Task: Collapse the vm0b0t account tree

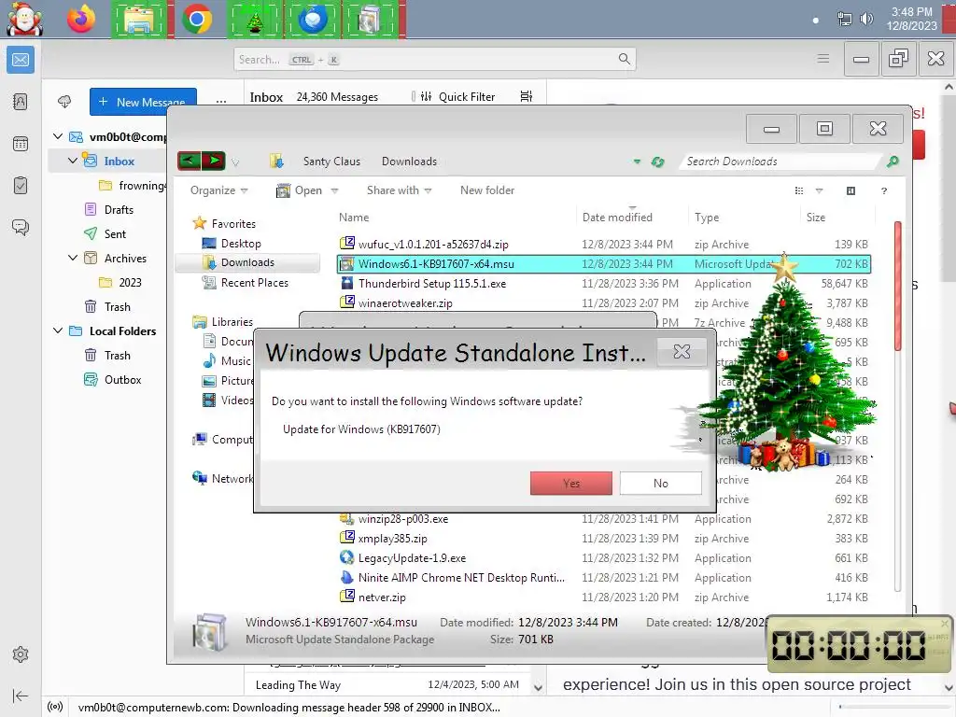Action: click(x=58, y=136)
